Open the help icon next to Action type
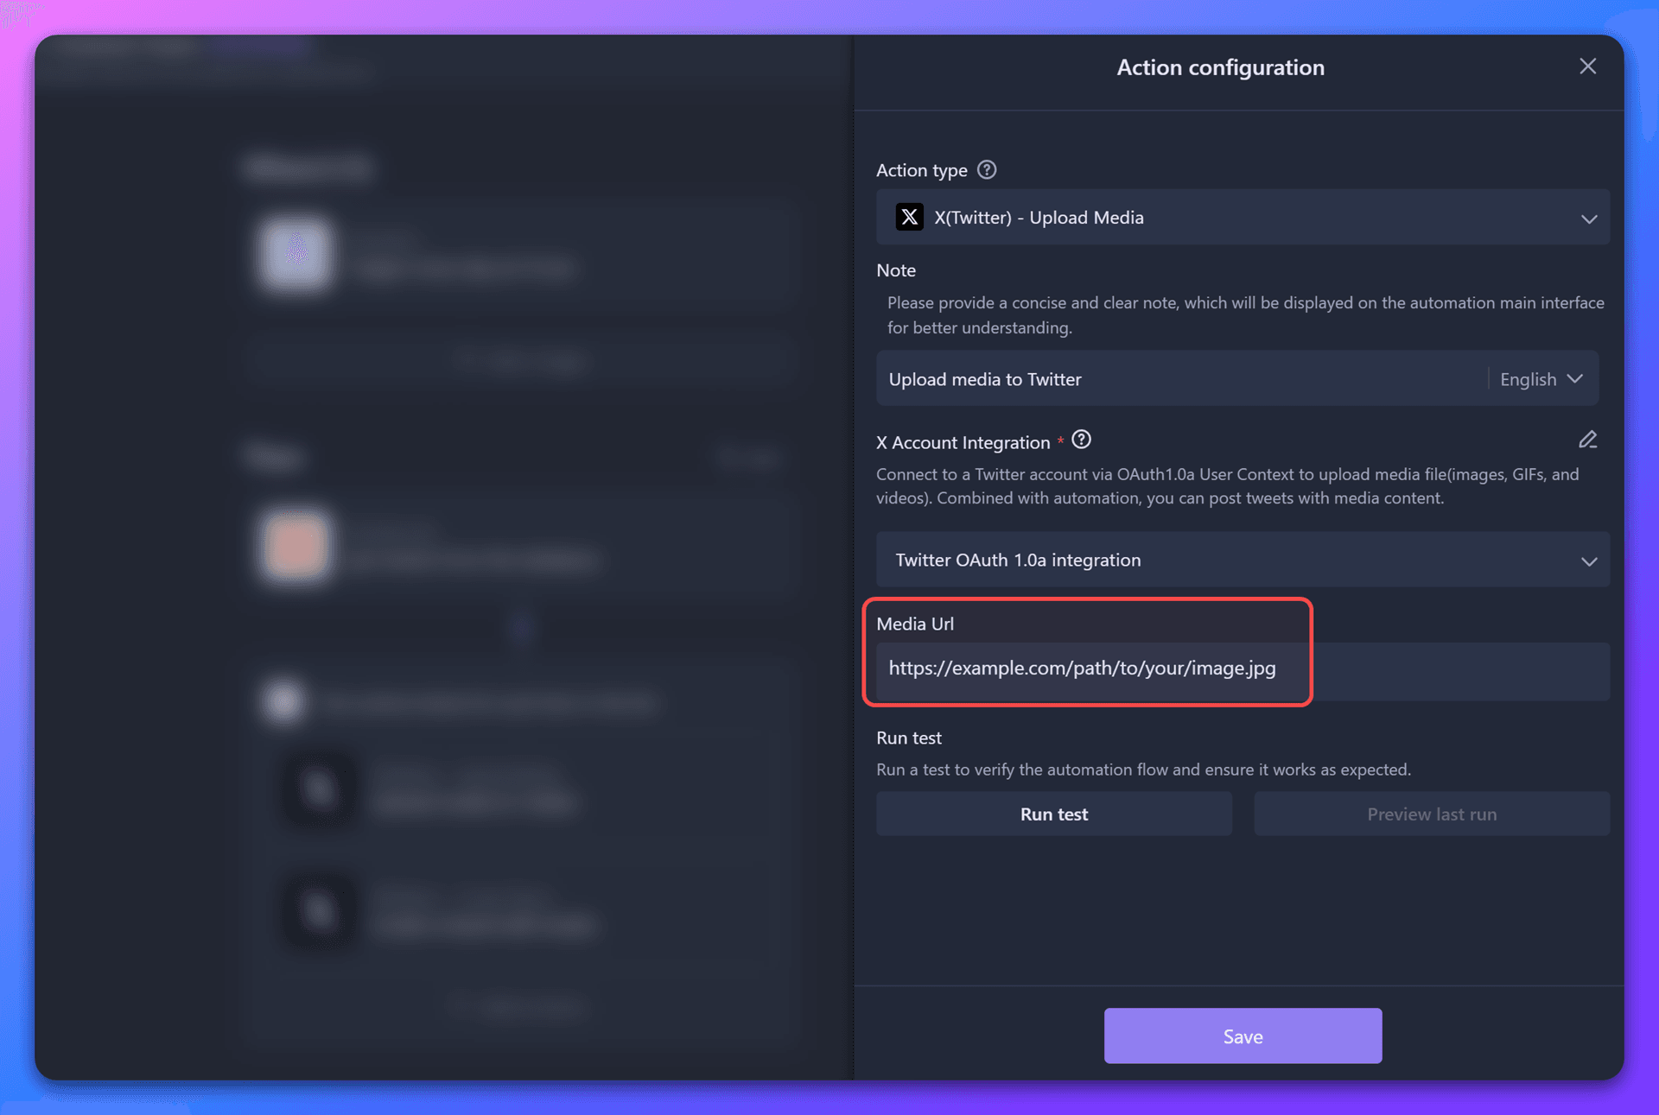1659x1115 pixels. [986, 169]
